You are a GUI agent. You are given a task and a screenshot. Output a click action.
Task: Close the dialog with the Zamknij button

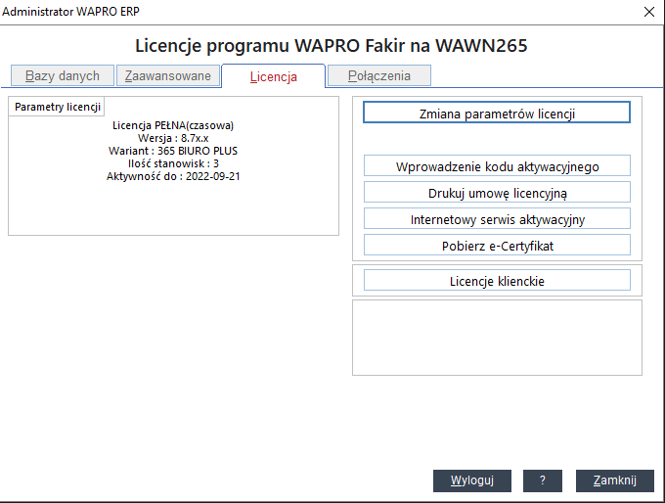click(614, 480)
